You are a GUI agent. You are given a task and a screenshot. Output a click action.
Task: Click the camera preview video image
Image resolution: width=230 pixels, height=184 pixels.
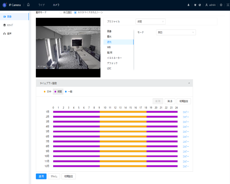(68, 48)
